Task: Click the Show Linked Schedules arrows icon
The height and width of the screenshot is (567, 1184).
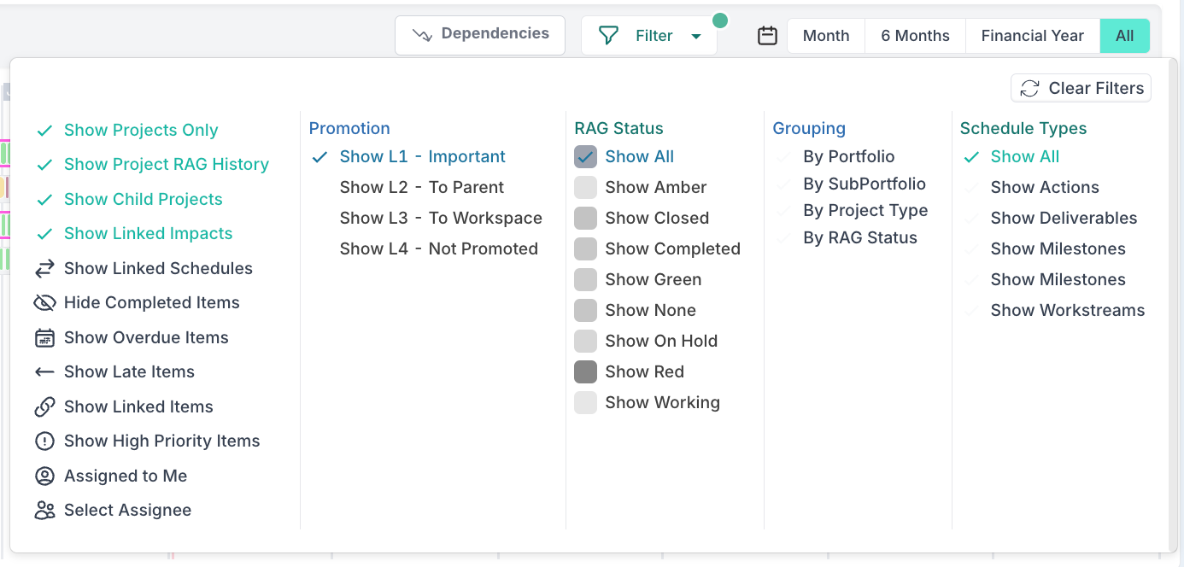Action: click(44, 269)
